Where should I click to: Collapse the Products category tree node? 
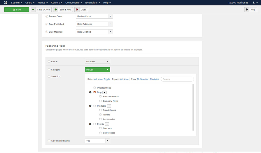point(90,106)
